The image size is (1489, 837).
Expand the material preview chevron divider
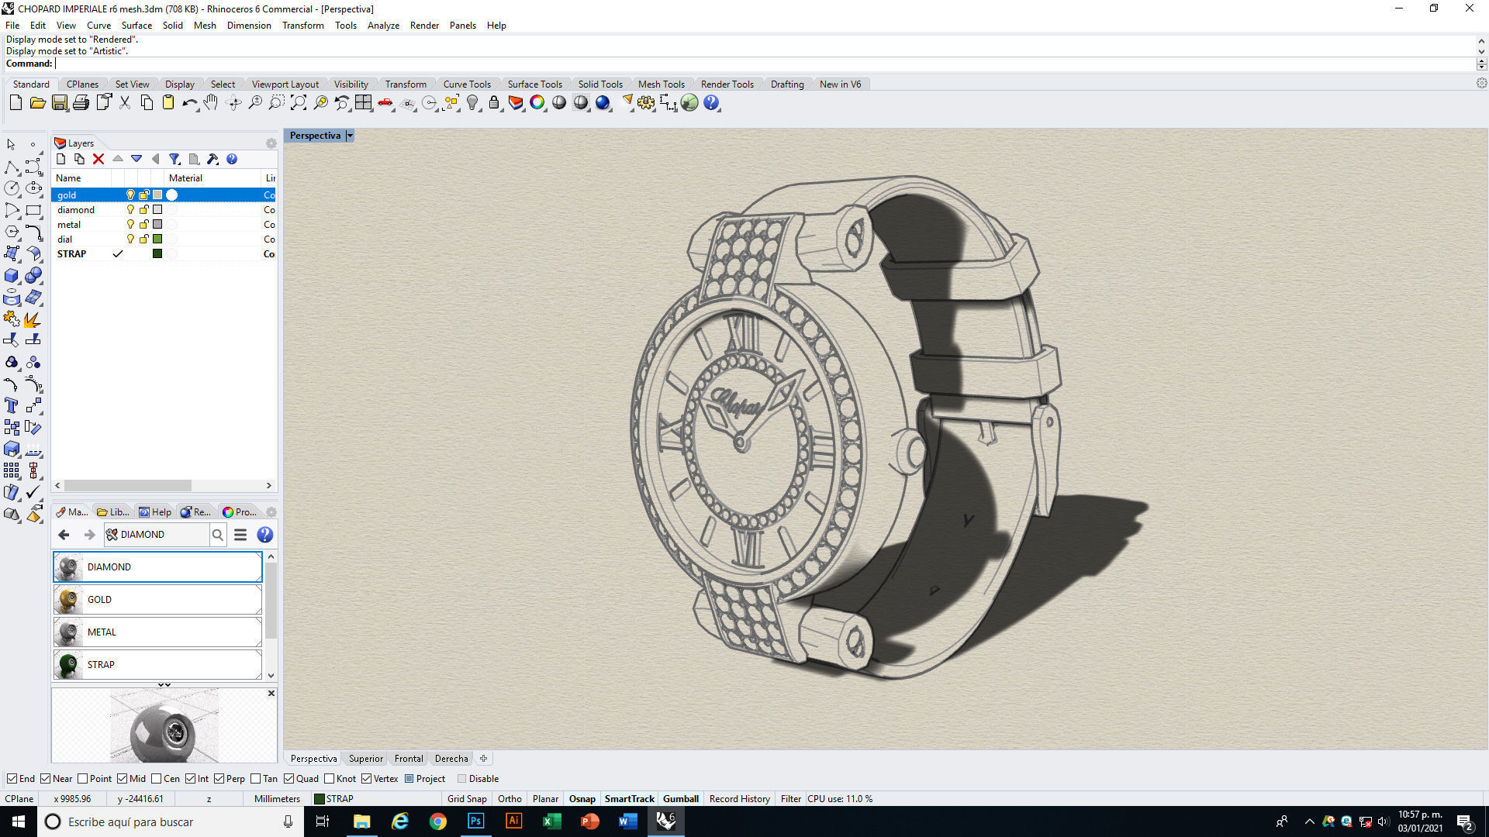pos(164,685)
